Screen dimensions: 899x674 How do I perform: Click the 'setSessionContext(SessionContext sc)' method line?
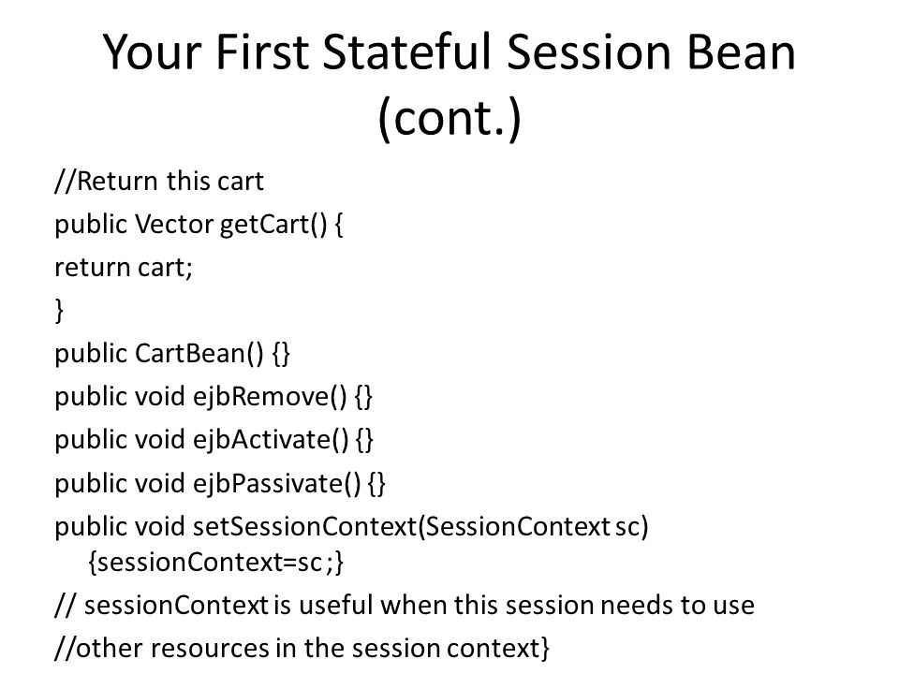(x=351, y=526)
